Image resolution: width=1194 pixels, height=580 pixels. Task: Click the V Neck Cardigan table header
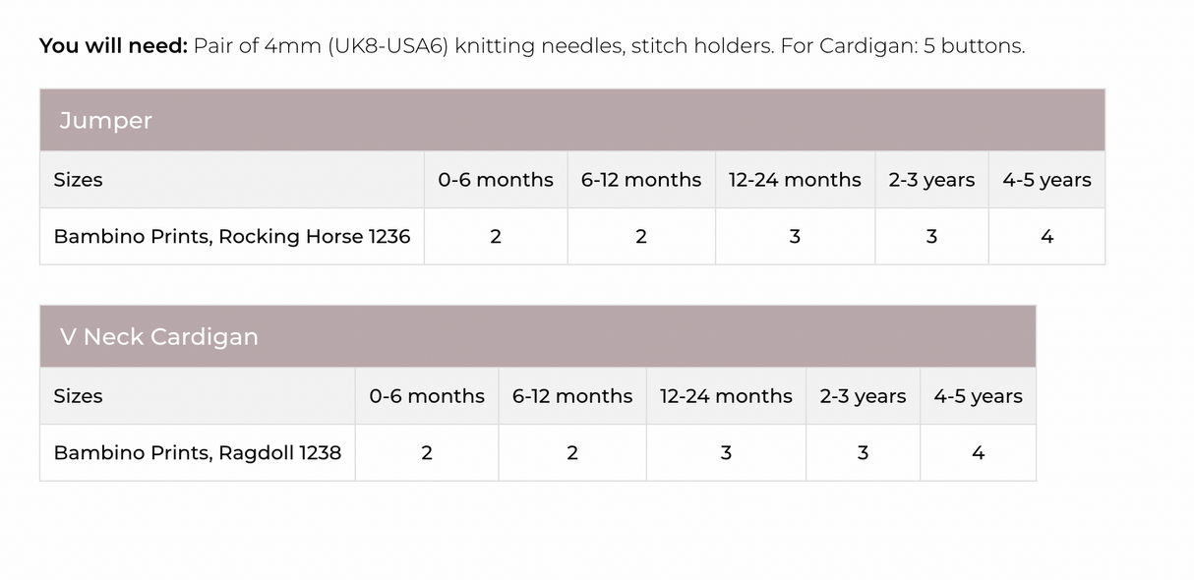(x=158, y=337)
